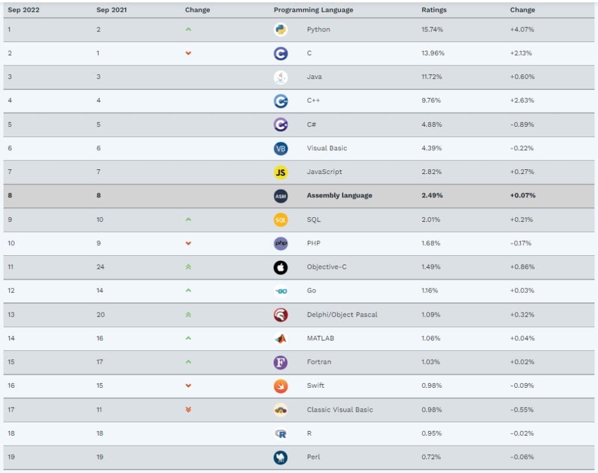Click the Python logo icon

click(281, 30)
